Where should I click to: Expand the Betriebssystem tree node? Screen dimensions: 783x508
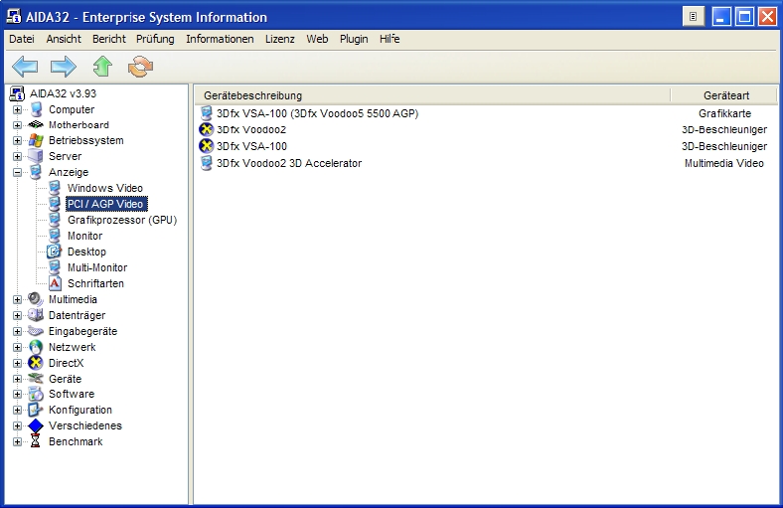tap(18, 140)
